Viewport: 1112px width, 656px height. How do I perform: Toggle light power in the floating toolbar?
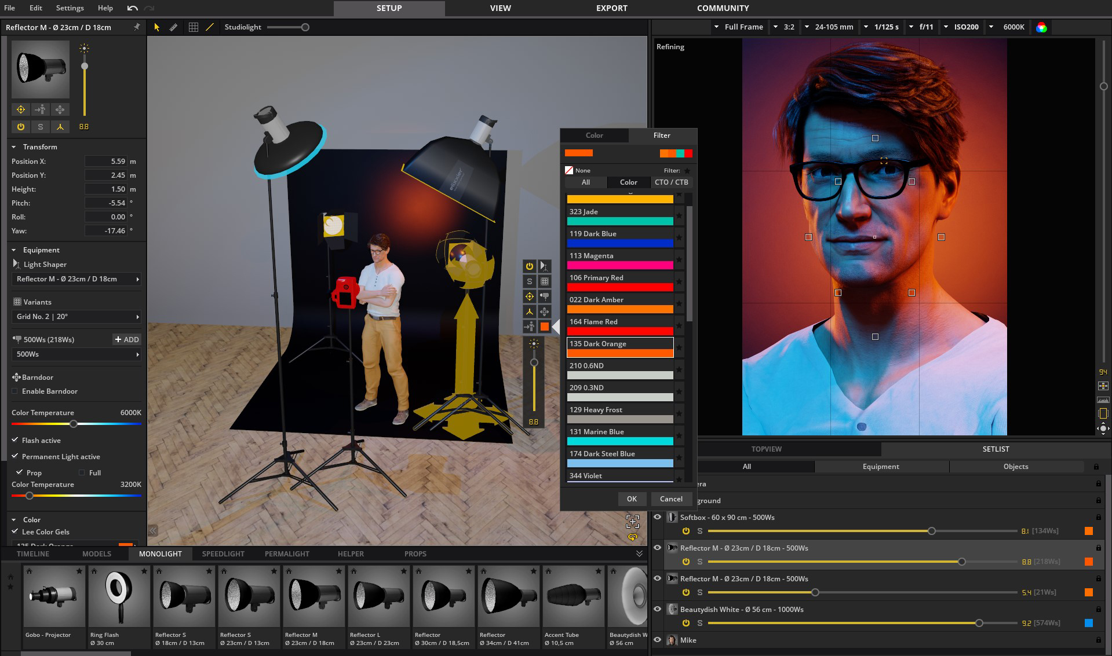pyautogui.click(x=529, y=266)
